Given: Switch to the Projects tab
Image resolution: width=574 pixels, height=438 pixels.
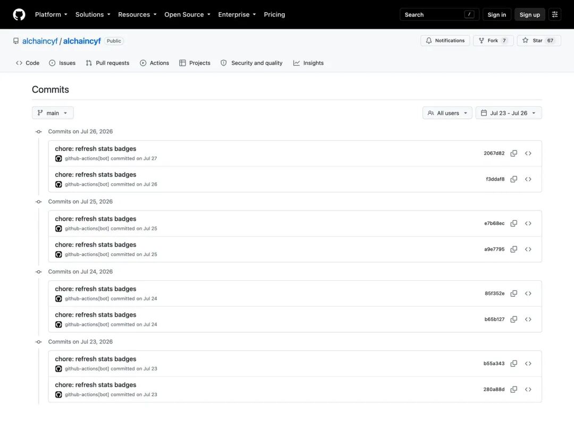Looking at the screenshot, I should click(195, 63).
